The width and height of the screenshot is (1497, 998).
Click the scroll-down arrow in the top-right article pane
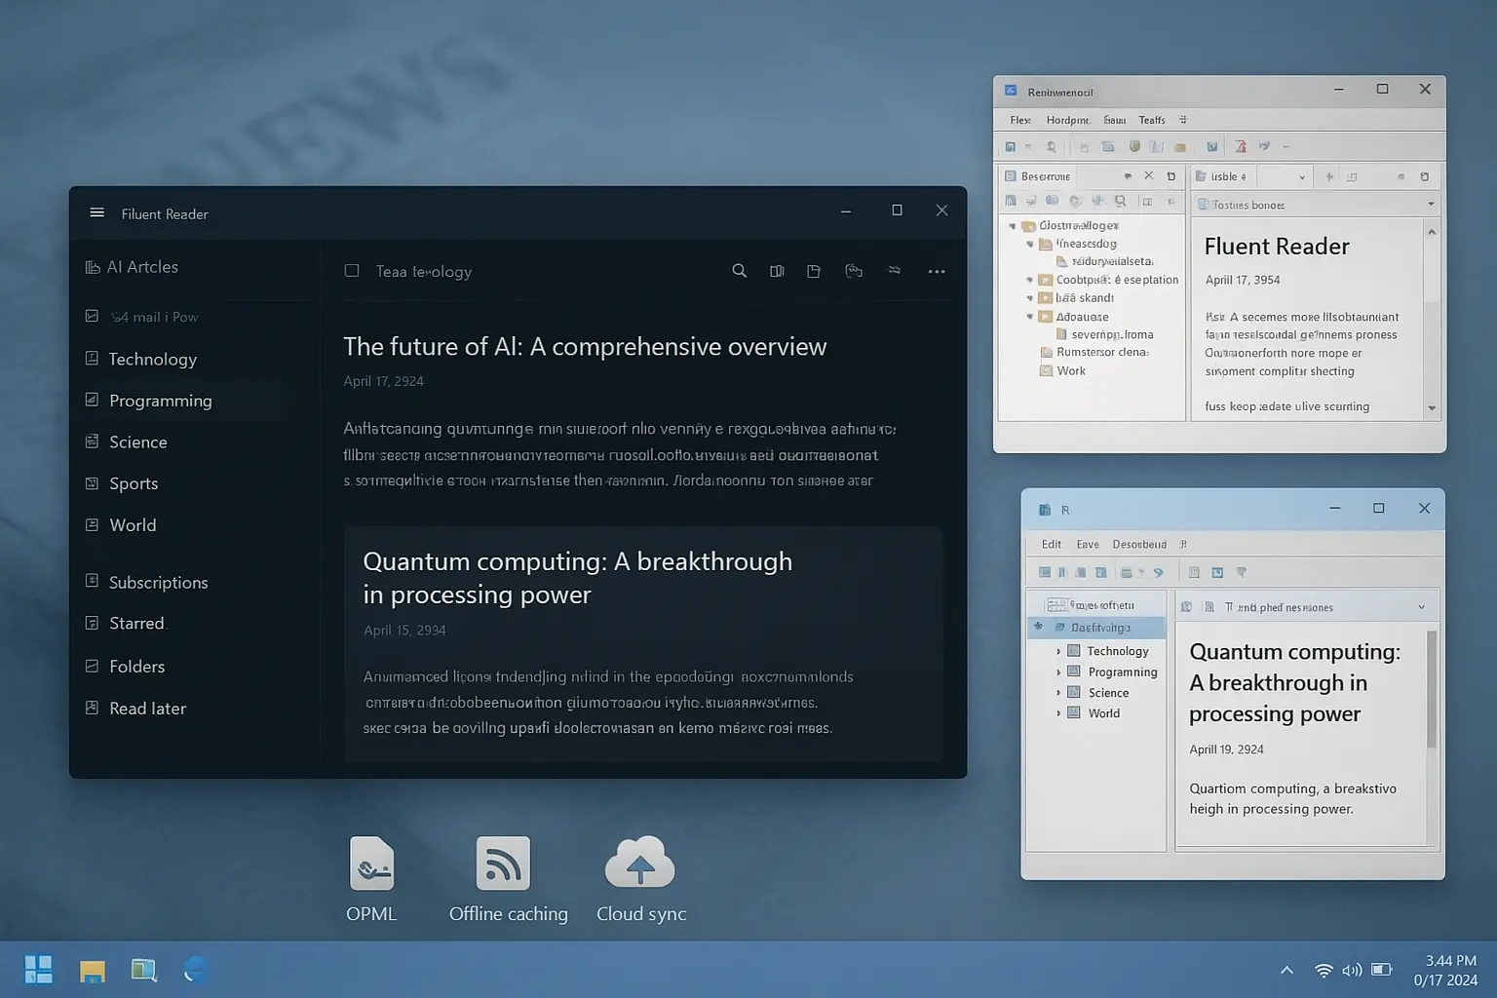click(1432, 408)
